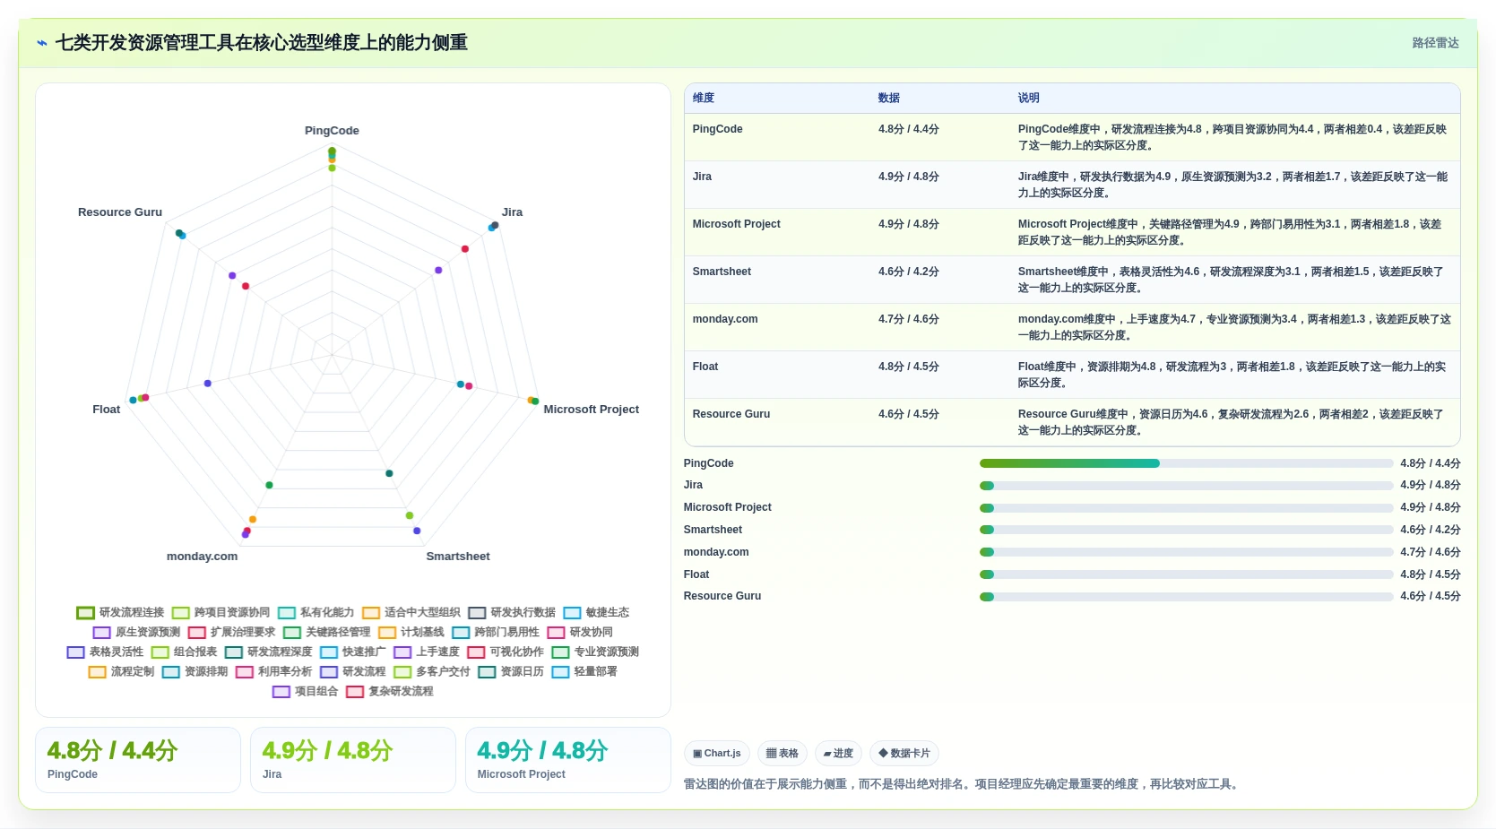The image size is (1496, 829).
Task: Select the 进度 view chip
Action: click(x=838, y=754)
